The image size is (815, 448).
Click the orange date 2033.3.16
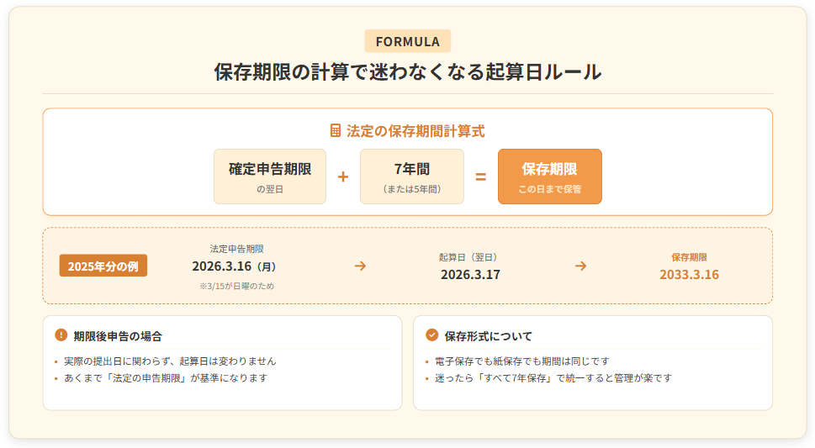pyautogui.click(x=689, y=274)
